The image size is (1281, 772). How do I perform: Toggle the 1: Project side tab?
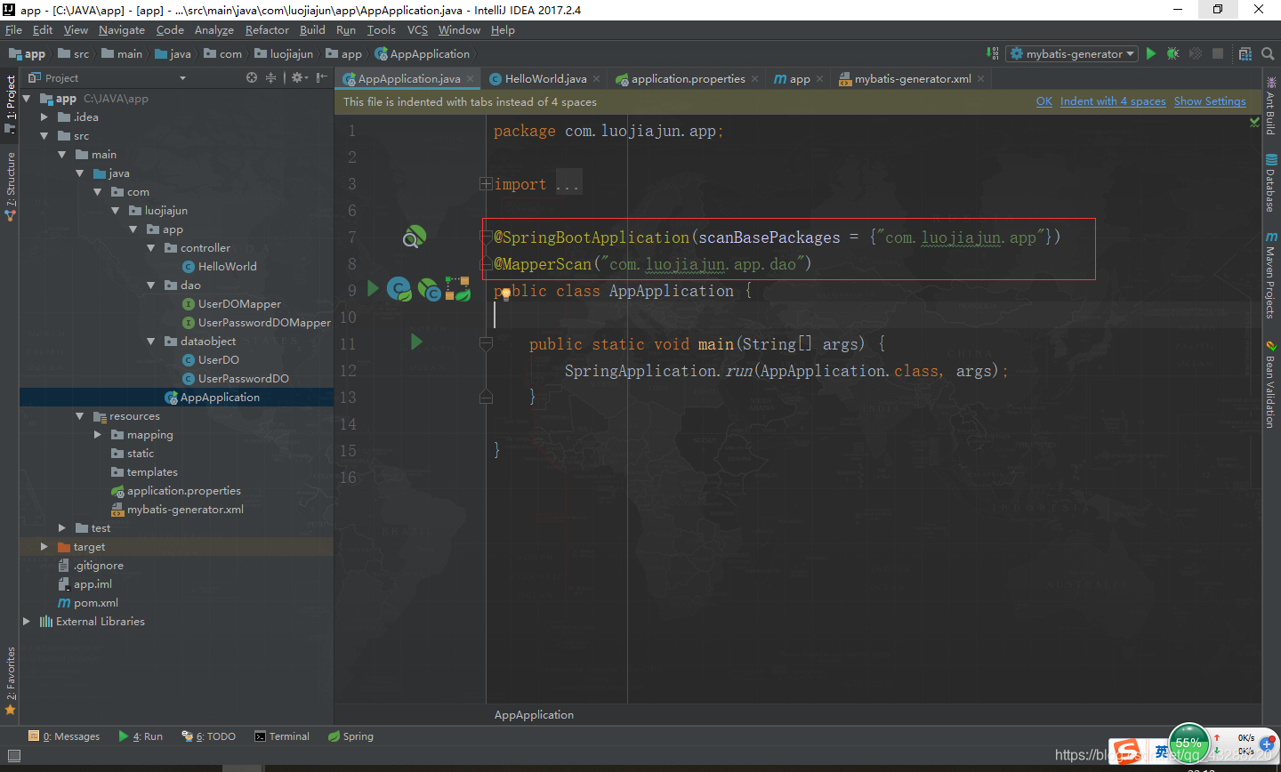[x=10, y=104]
